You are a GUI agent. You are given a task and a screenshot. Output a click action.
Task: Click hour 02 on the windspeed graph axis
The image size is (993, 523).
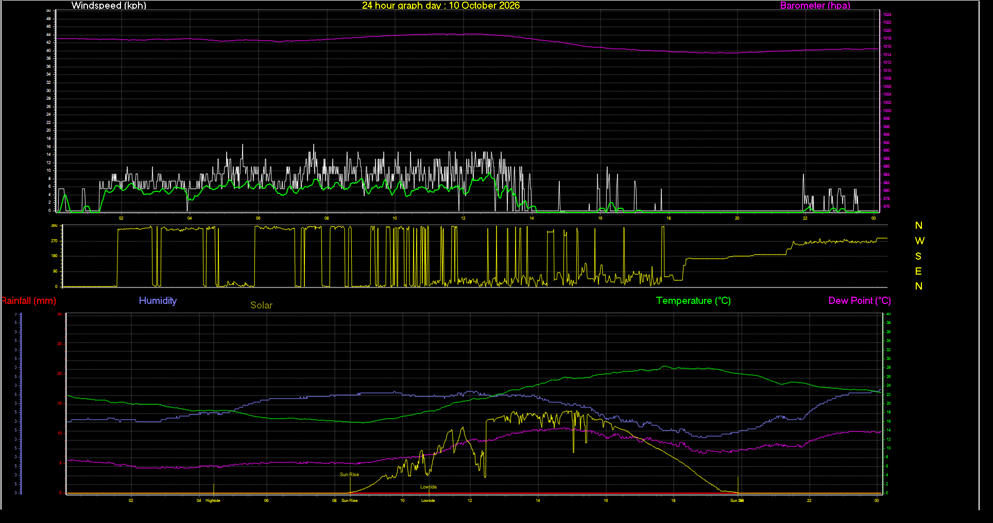[x=121, y=218]
